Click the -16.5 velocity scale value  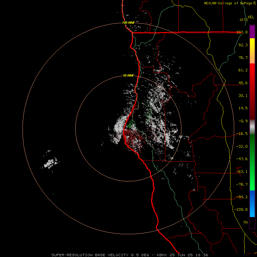pyautogui.click(x=242, y=134)
